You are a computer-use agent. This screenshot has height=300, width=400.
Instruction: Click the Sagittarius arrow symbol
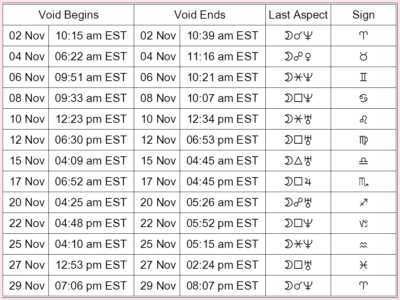pos(363,202)
